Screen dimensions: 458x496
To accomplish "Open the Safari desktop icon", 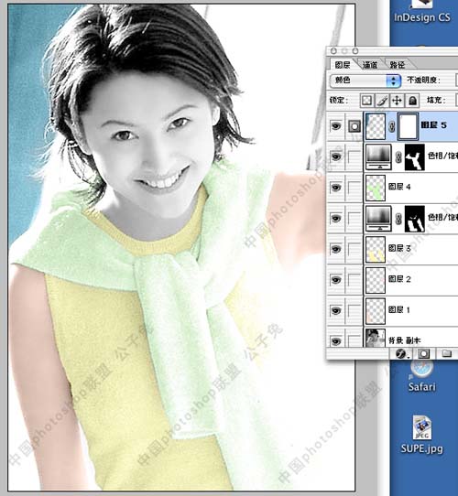I will click(421, 375).
